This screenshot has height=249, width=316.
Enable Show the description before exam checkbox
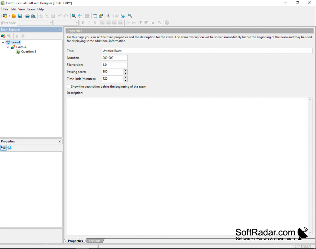69,86
